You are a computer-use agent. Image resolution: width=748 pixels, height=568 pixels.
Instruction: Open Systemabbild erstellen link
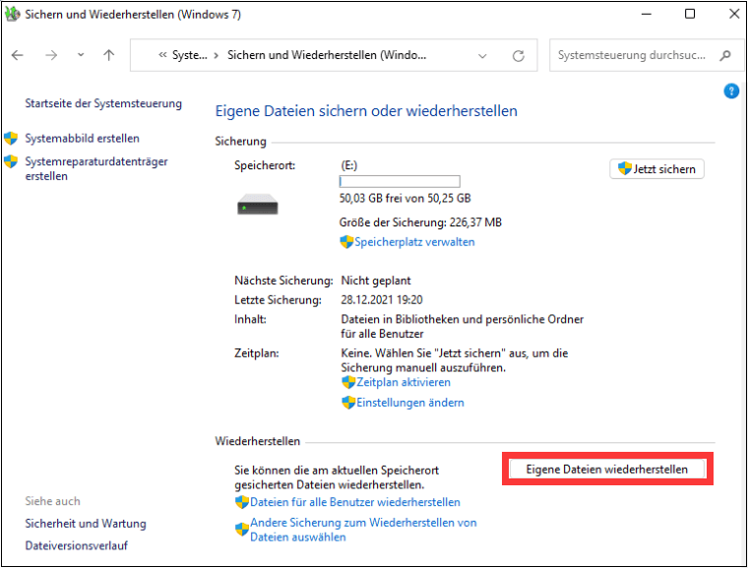point(82,139)
